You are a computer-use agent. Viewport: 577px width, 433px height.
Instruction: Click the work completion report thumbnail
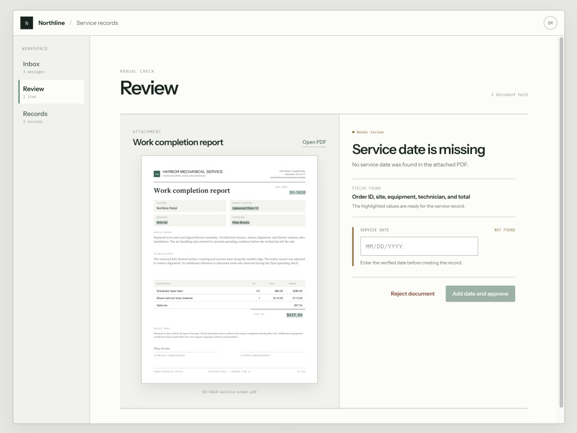(x=230, y=270)
